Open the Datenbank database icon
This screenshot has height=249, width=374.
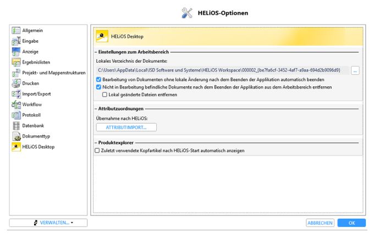(16, 125)
